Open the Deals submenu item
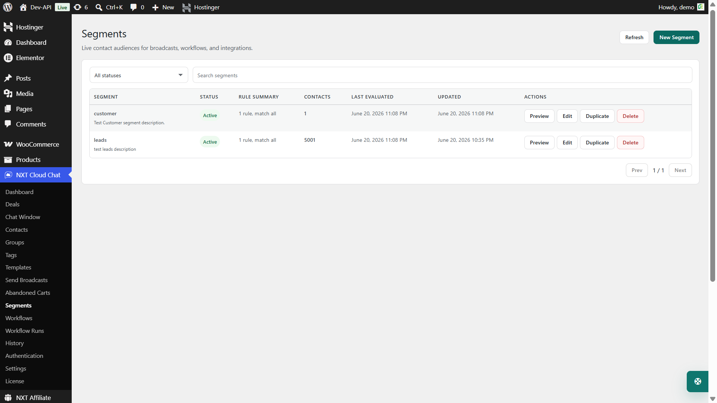 [x=12, y=204]
